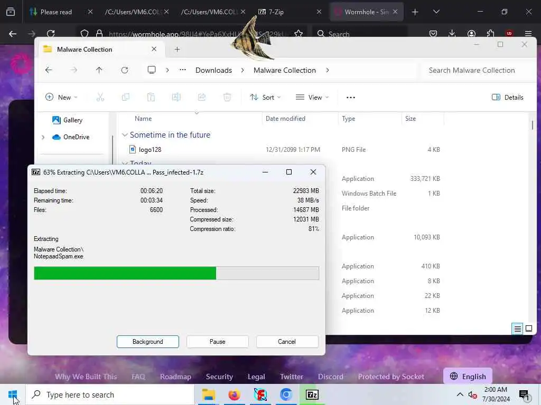The height and width of the screenshot is (405, 541).
Task: Click the extraction progress bar
Action: [176, 273]
